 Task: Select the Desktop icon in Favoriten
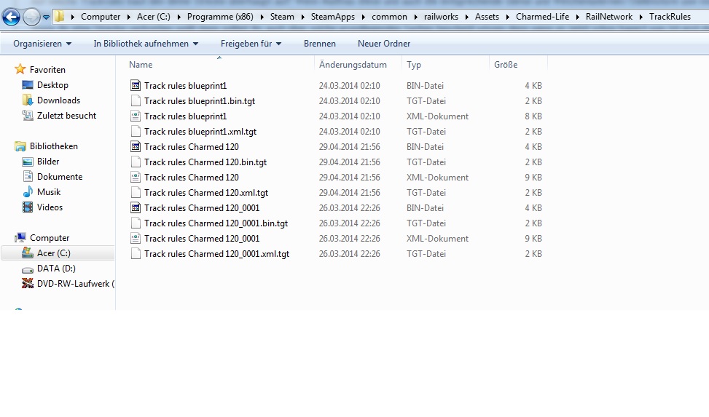coord(28,85)
